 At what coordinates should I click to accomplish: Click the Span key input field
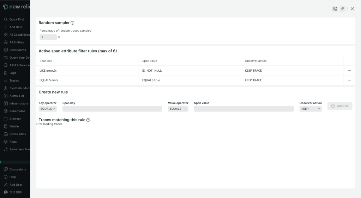[x=112, y=109]
